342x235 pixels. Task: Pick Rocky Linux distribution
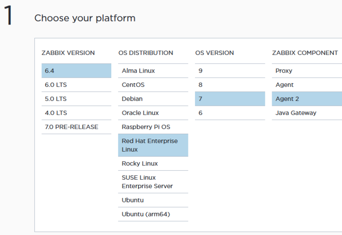tap(153, 164)
